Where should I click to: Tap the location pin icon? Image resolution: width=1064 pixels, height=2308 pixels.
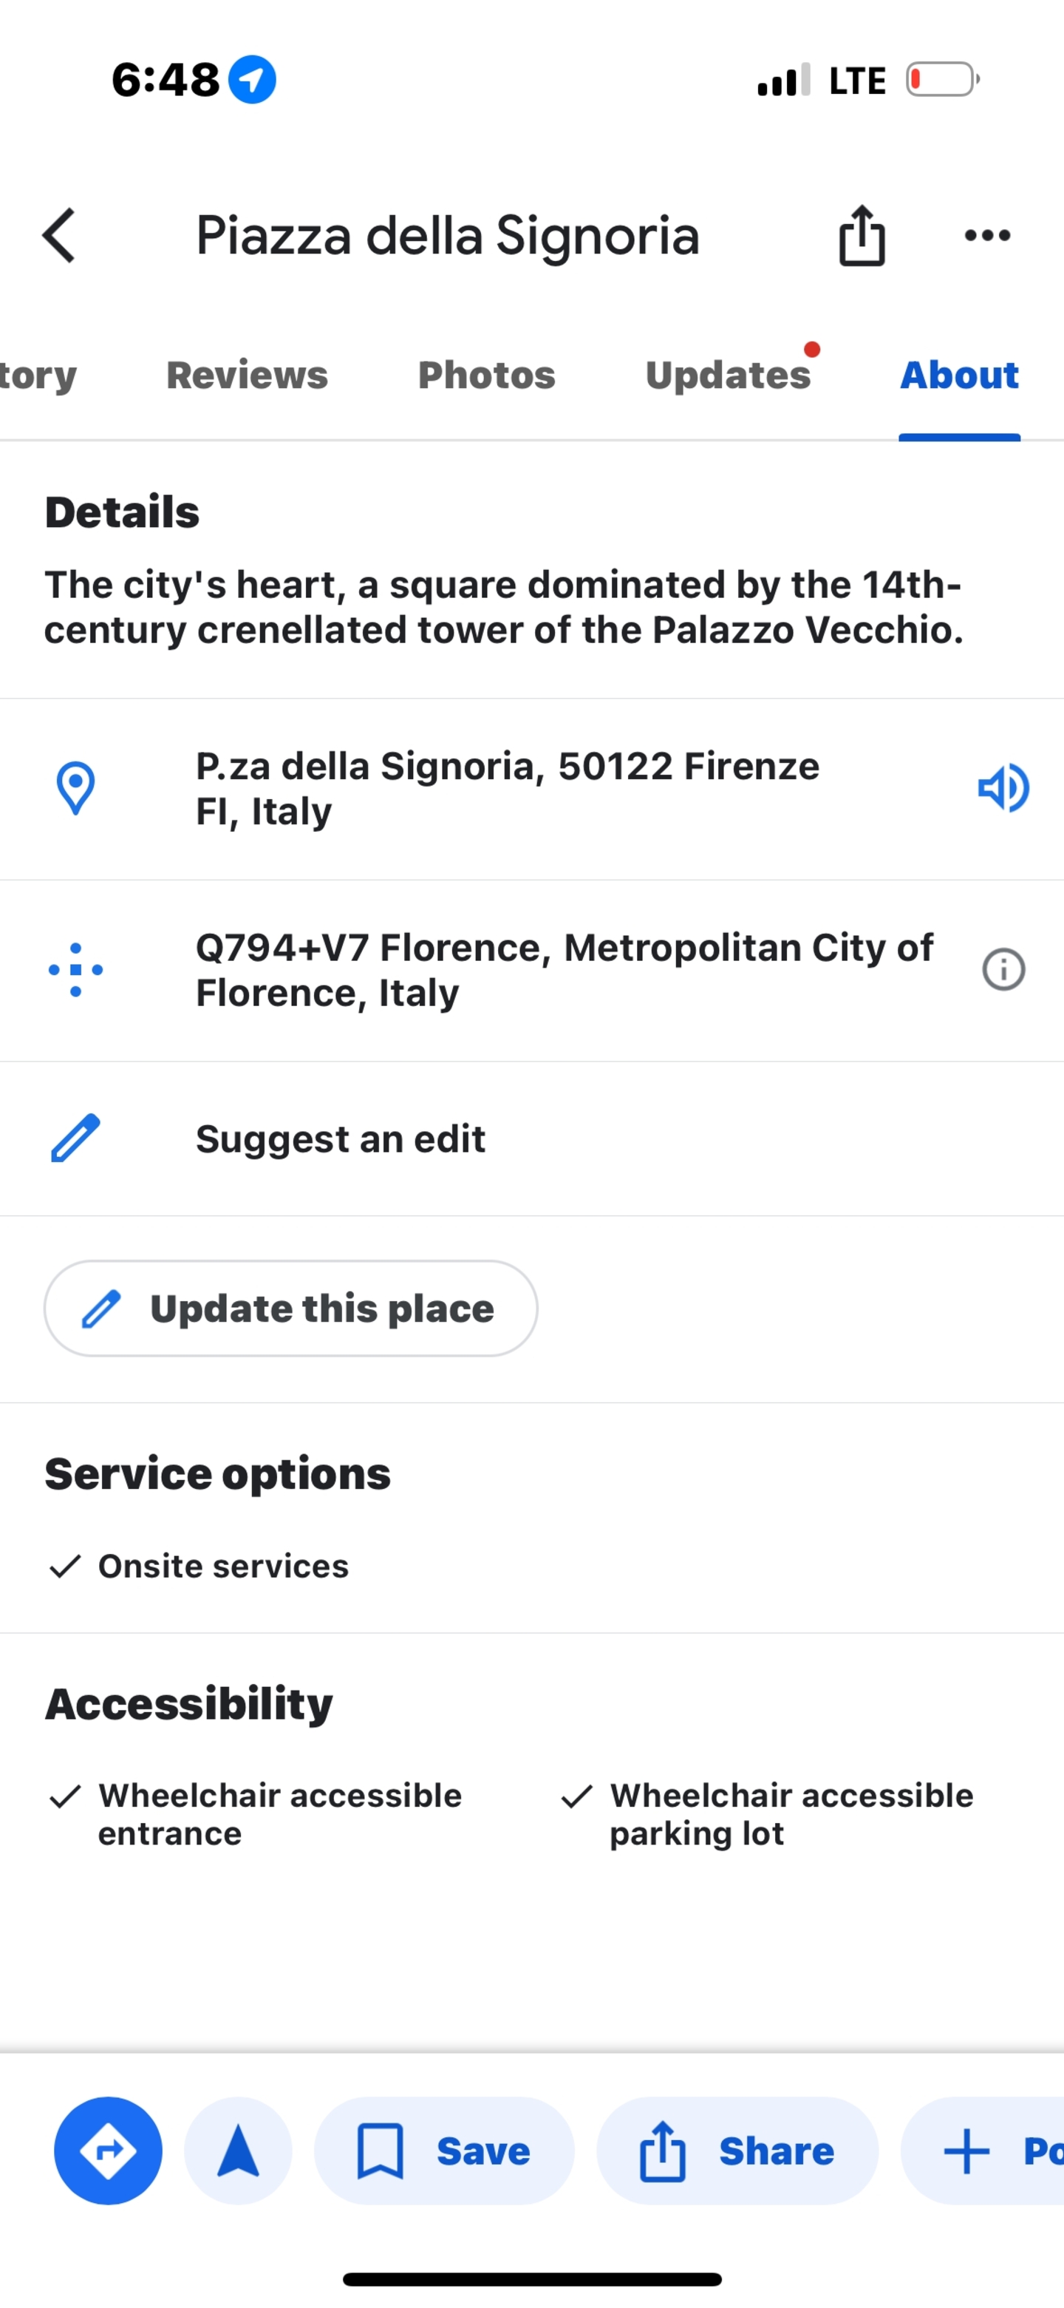[76, 789]
